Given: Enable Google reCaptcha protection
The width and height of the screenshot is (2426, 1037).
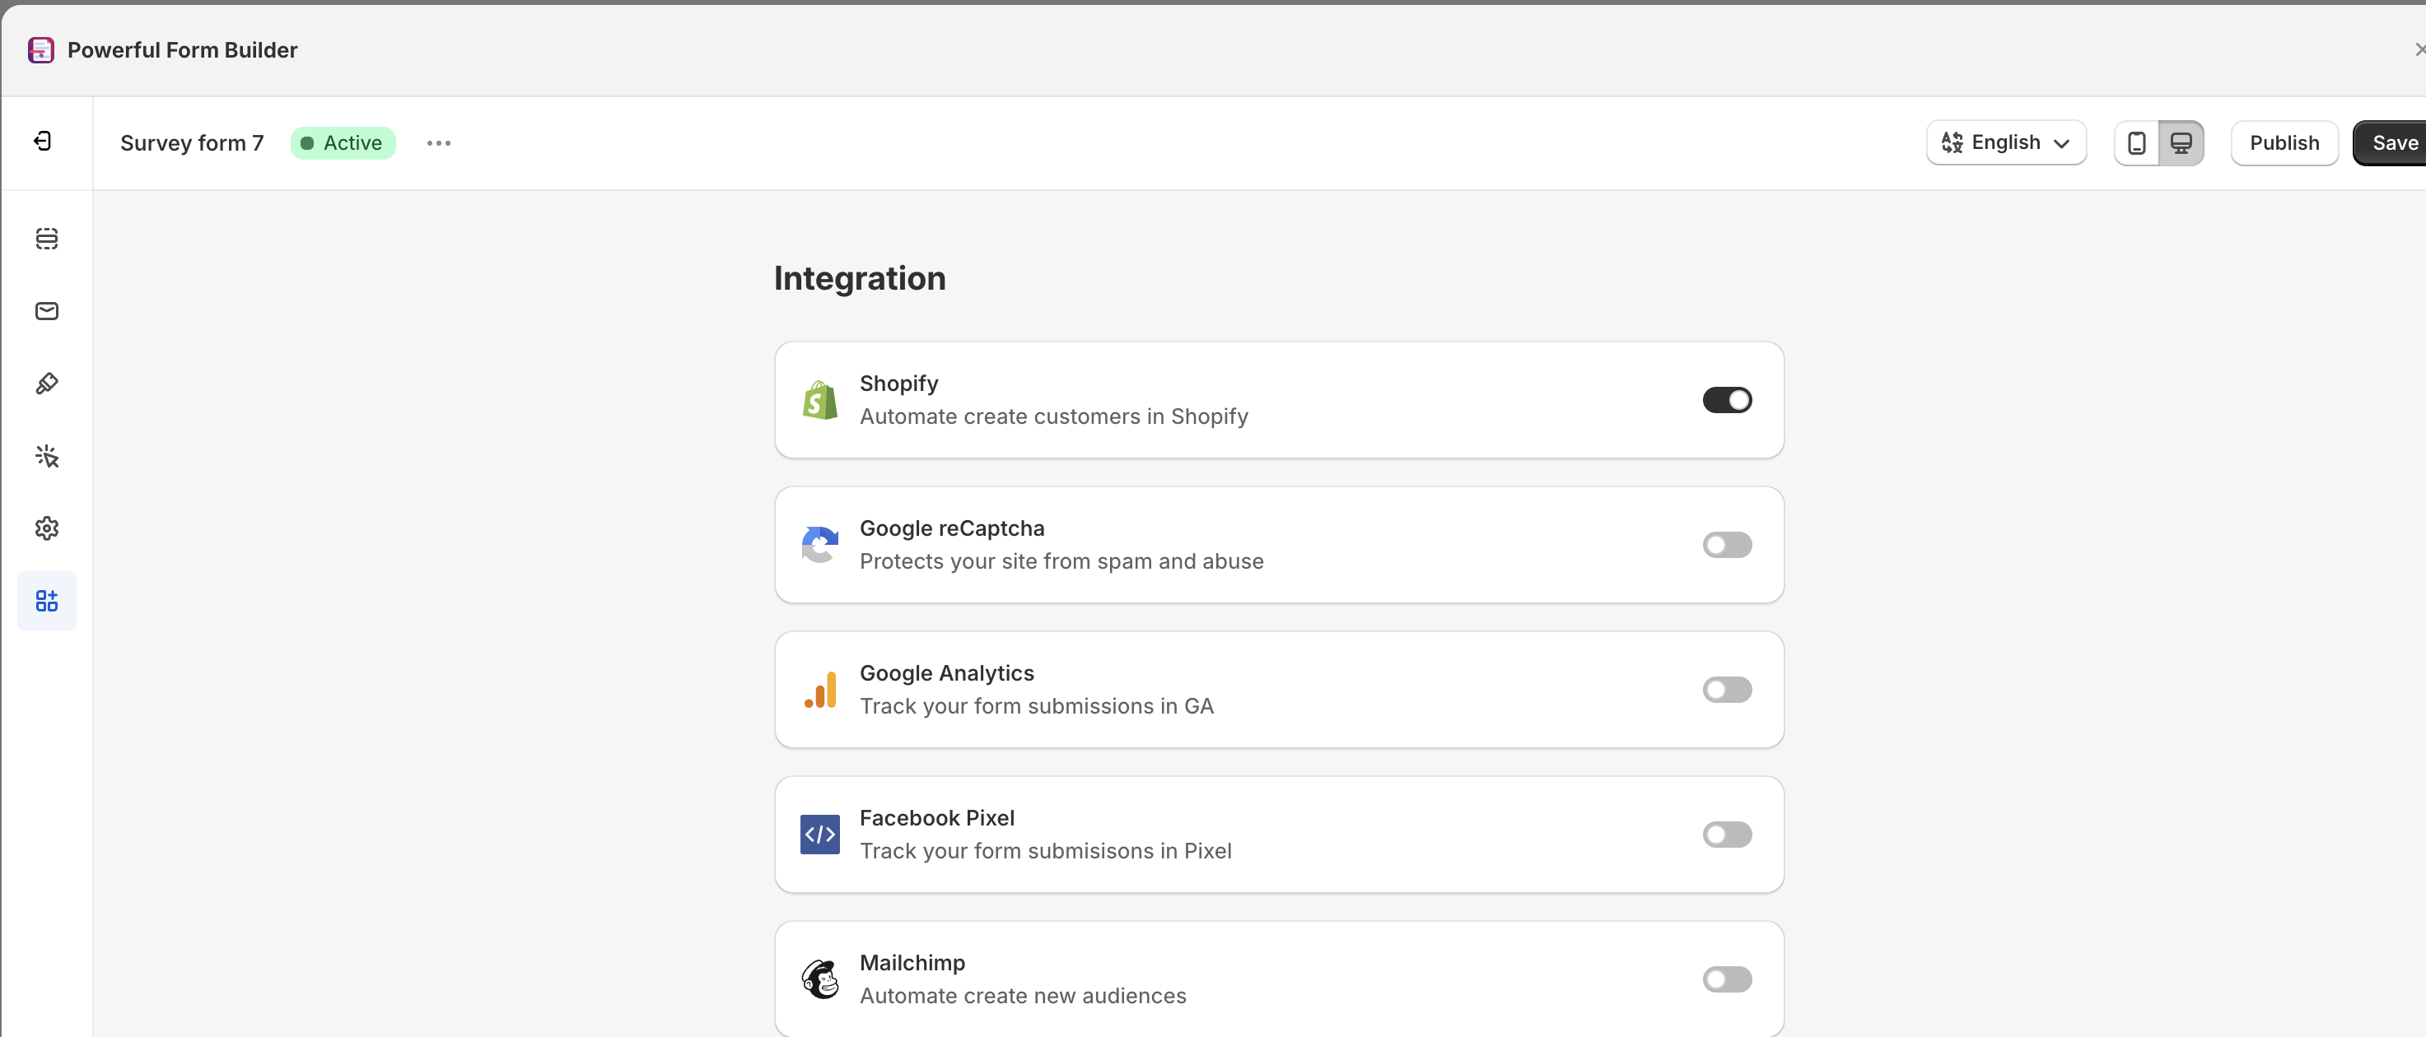Looking at the screenshot, I should [x=1726, y=545].
